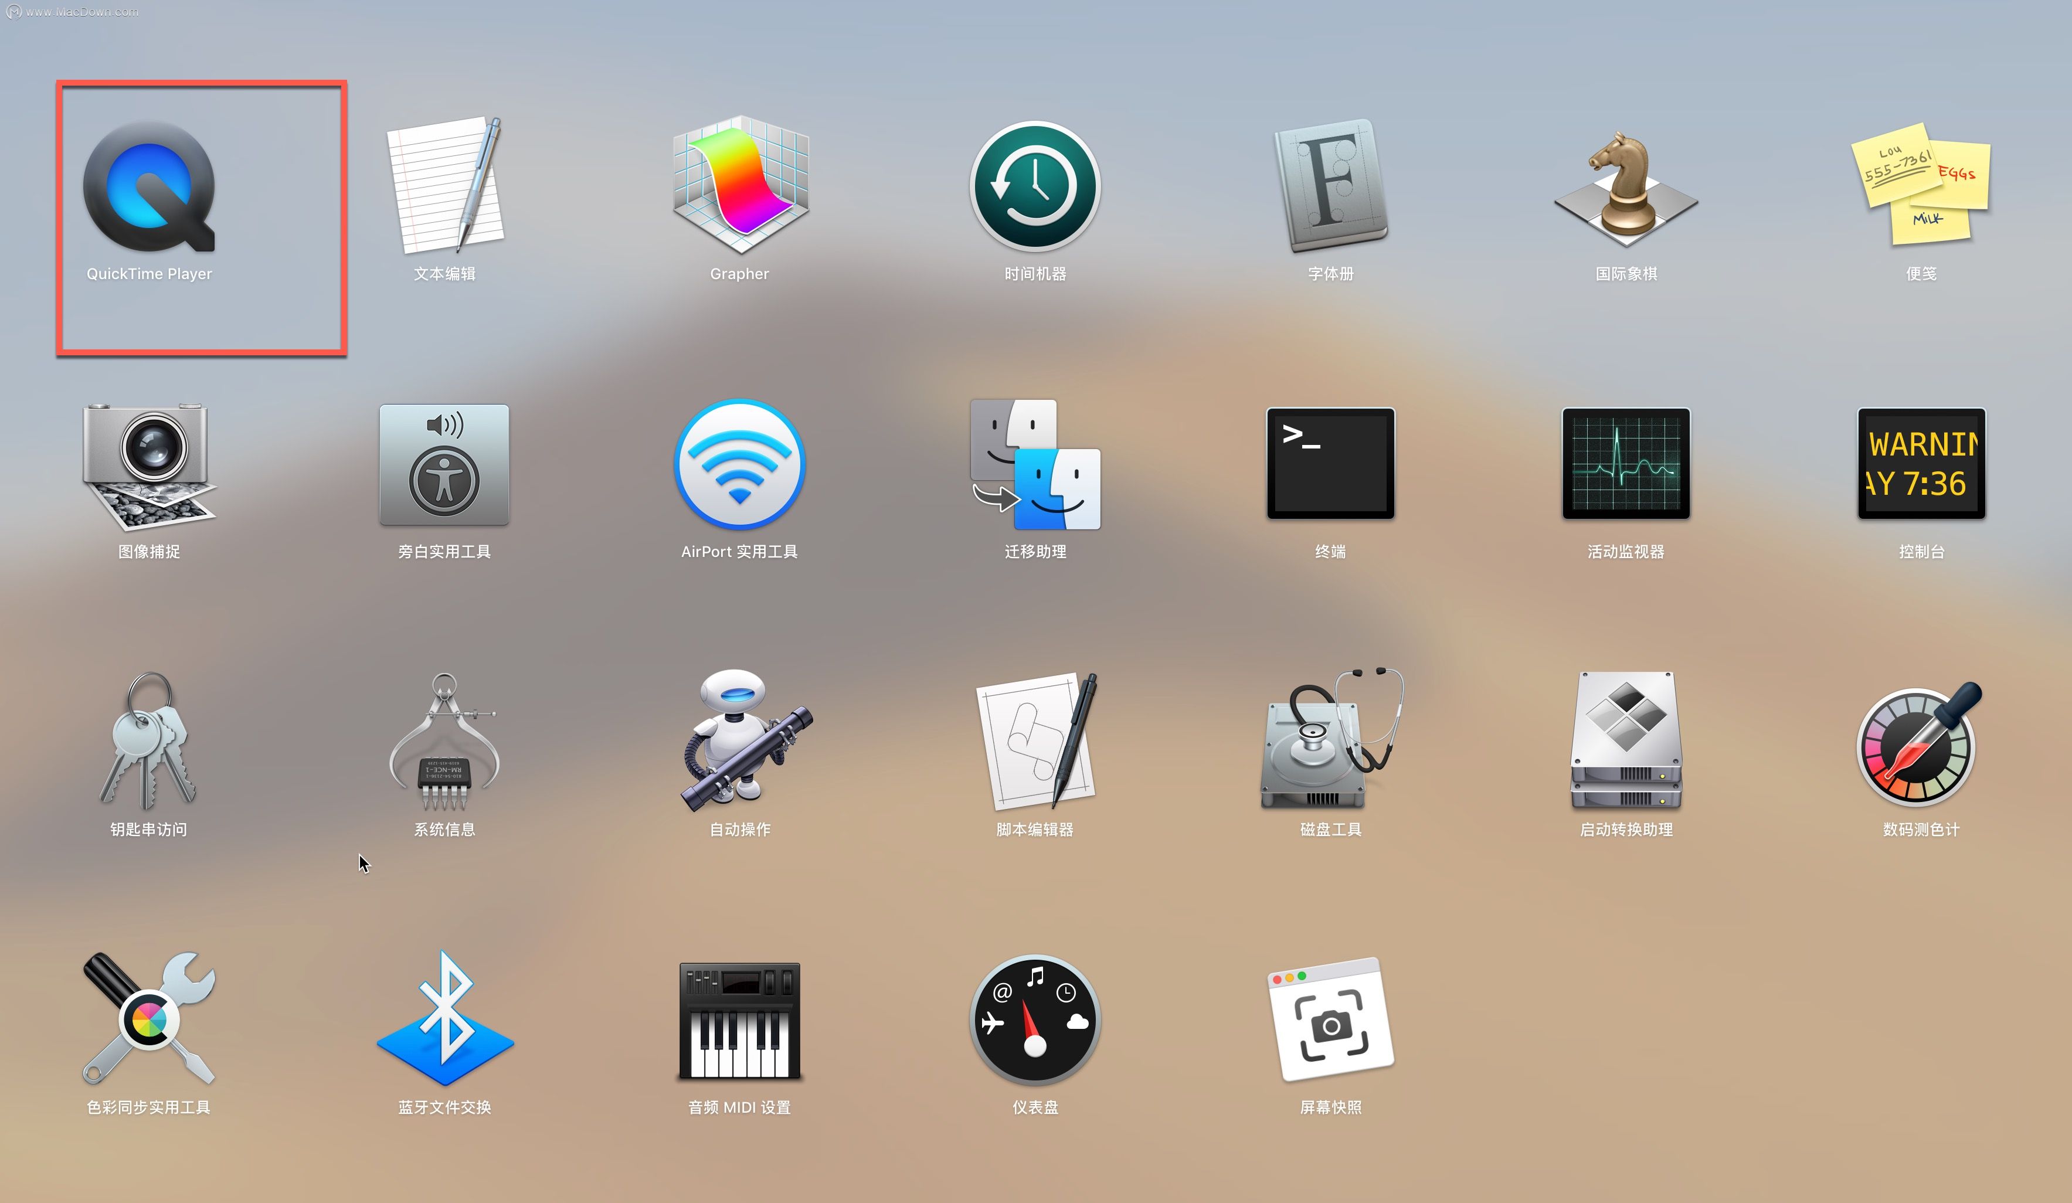The width and height of the screenshot is (2072, 1203).
Task: Click the "启动转换助理" label text
Action: click(x=1626, y=830)
